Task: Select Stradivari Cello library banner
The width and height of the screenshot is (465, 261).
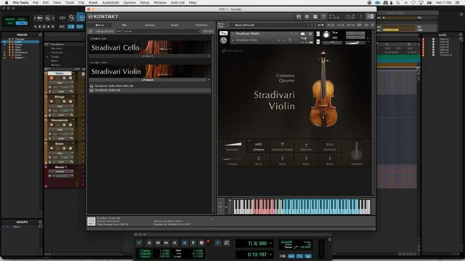Action: (150, 47)
